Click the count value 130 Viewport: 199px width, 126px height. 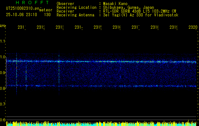click(x=47, y=15)
